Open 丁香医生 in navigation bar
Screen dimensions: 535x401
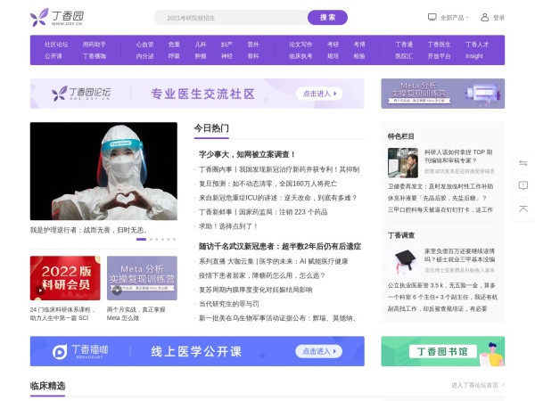tap(439, 45)
